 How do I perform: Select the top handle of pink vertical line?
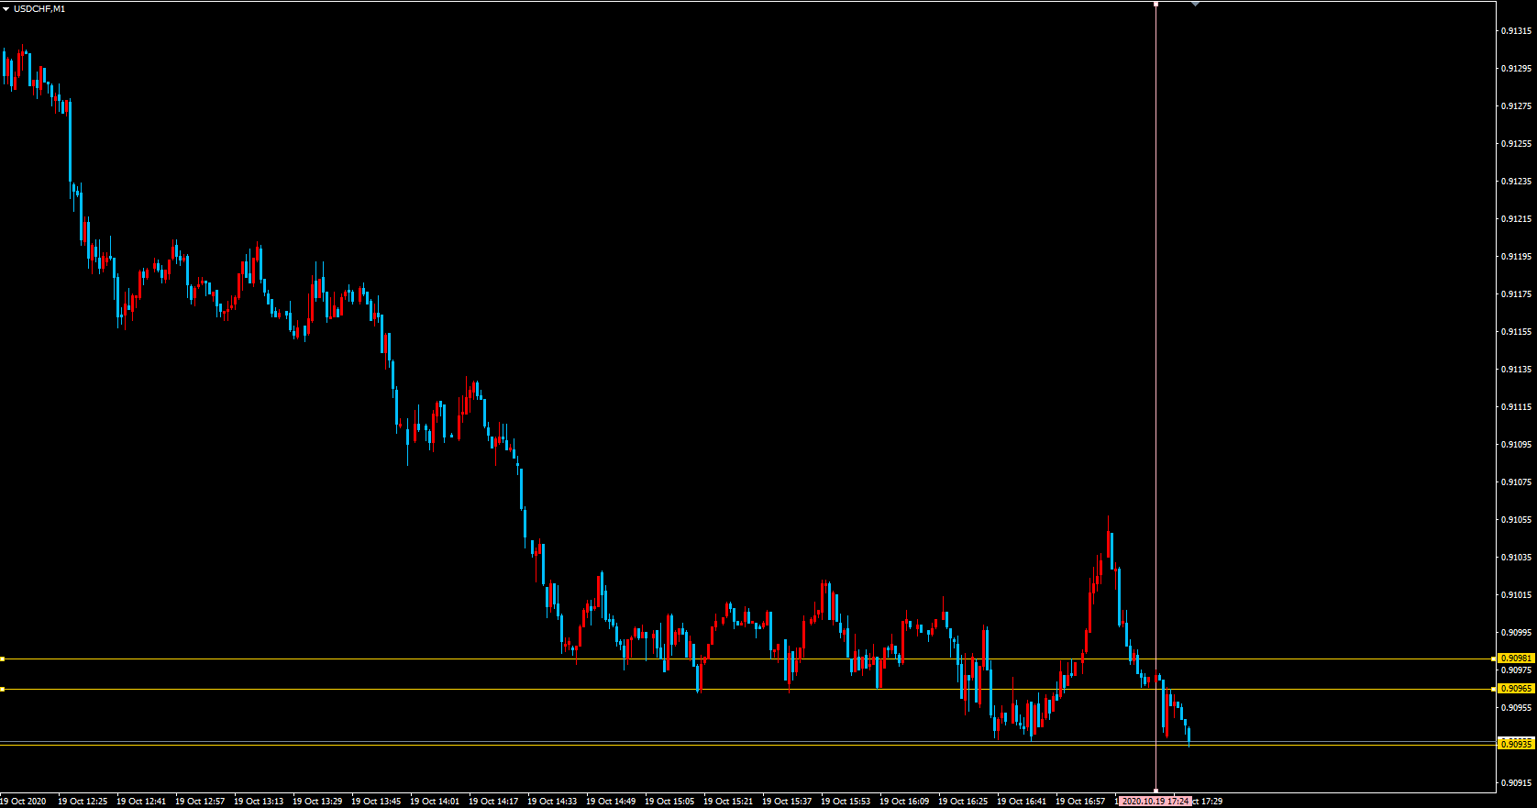tap(1156, 5)
